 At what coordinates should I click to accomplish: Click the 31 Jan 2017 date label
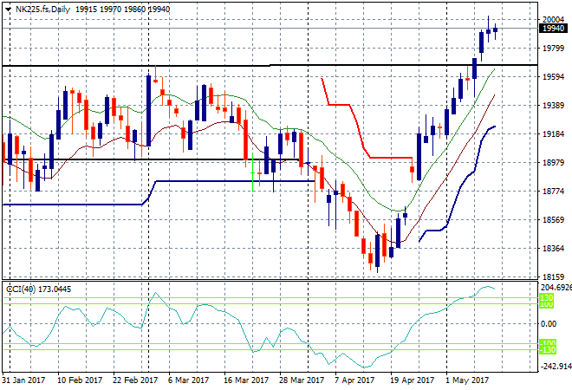tap(23, 380)
